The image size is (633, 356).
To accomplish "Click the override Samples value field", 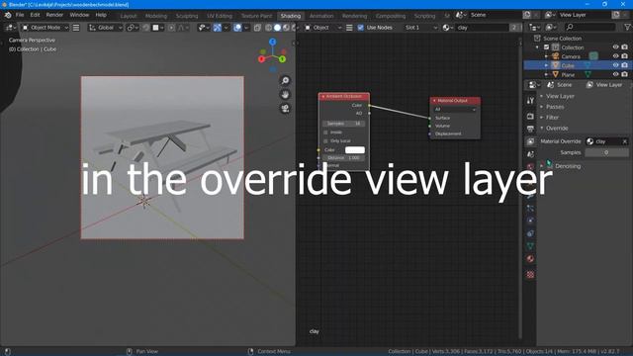I will [606, 152].
